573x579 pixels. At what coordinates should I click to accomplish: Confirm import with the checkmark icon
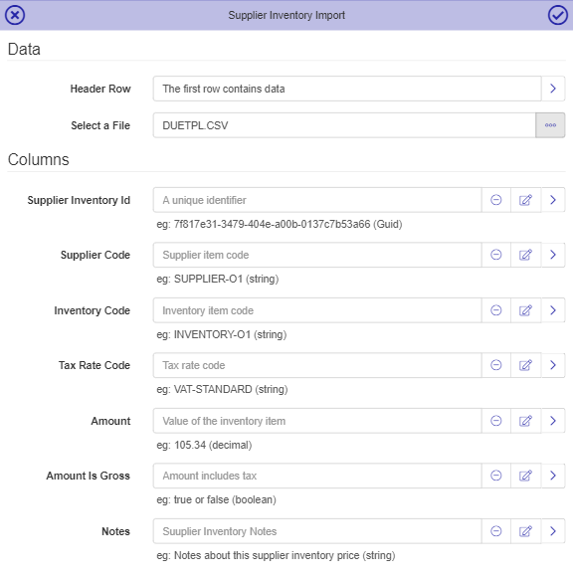(x=557, y=15)
